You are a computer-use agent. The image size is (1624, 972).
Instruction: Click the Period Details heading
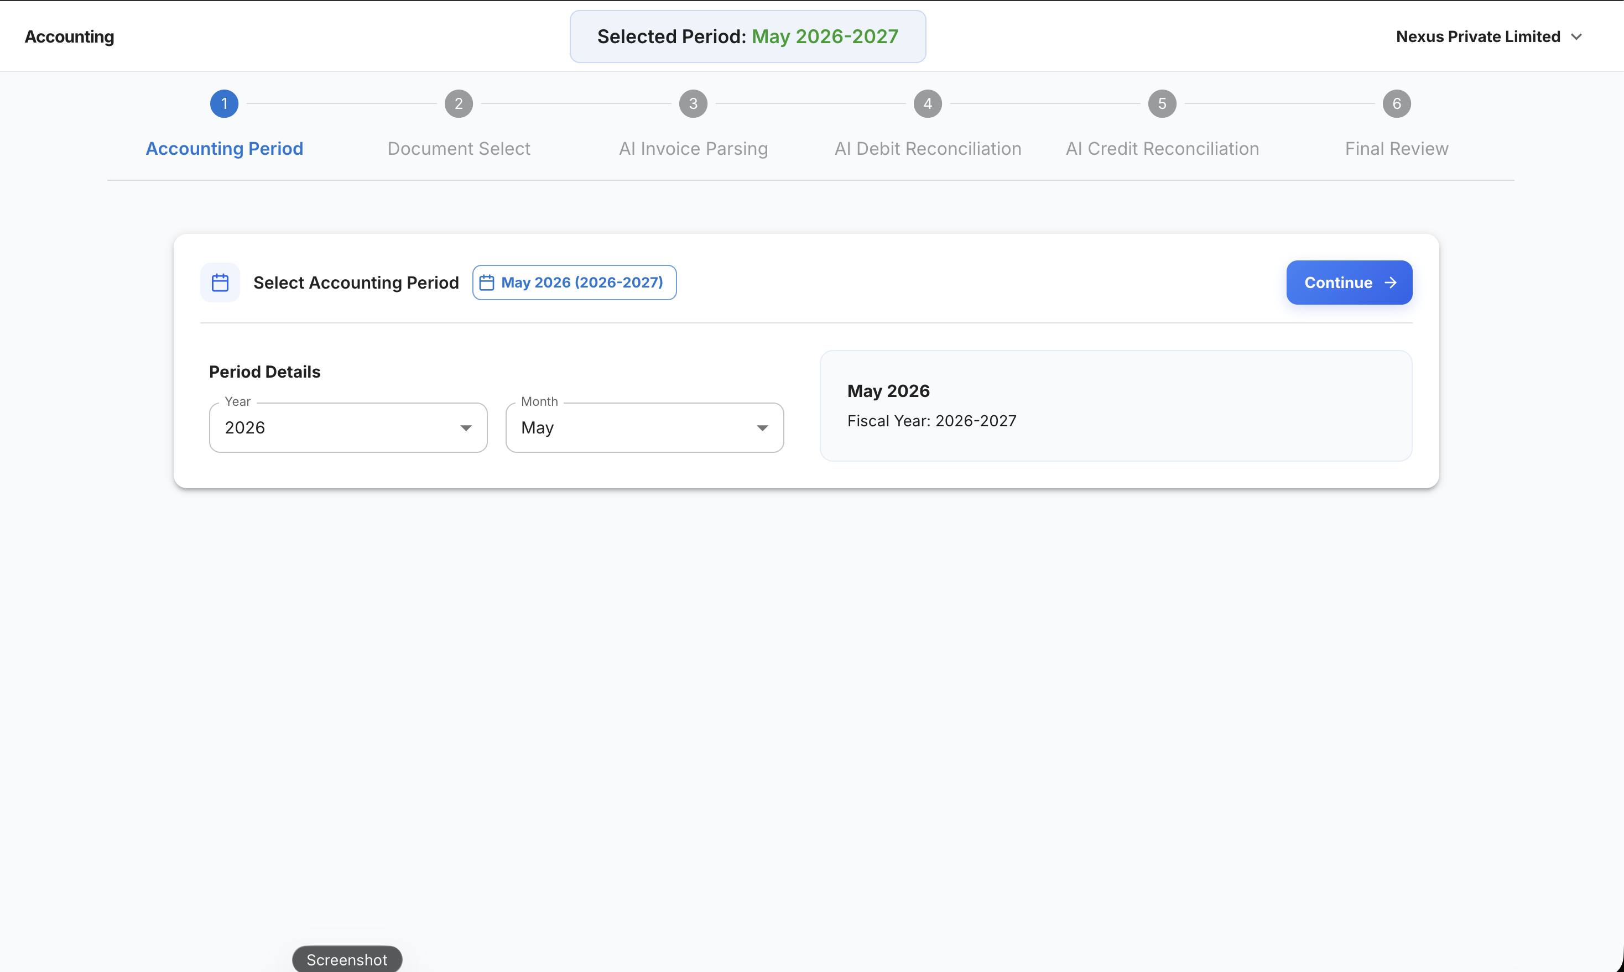(264, 372)
